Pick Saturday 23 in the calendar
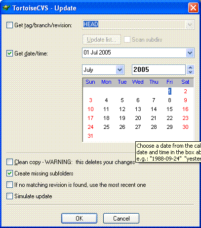 click(x=185, y=118)
